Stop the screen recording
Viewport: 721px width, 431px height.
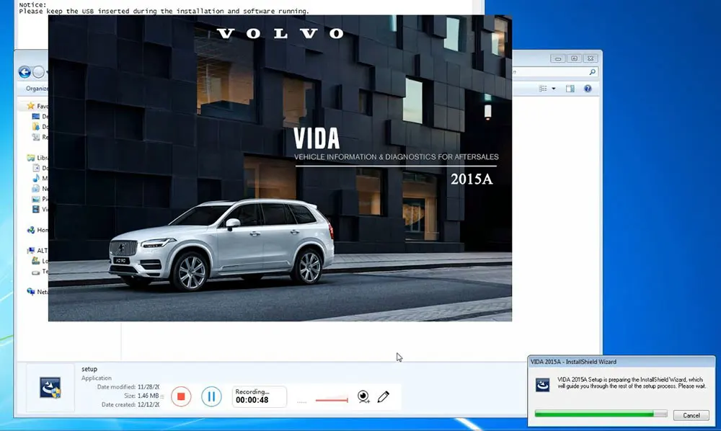[x=181, y=396]
